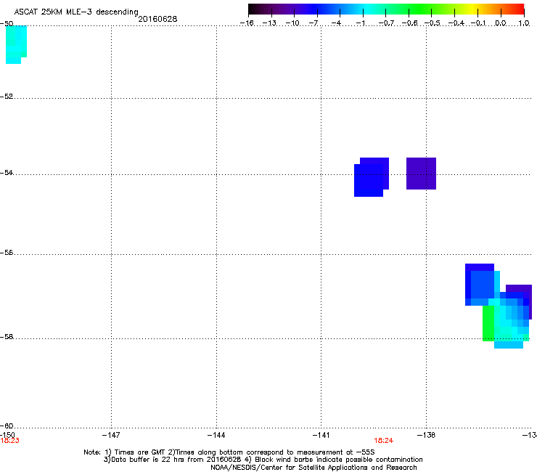Screen dimensions: 537x472
Task: Click the cyan data patch near -50 latitude
Action: click(16, 44)
